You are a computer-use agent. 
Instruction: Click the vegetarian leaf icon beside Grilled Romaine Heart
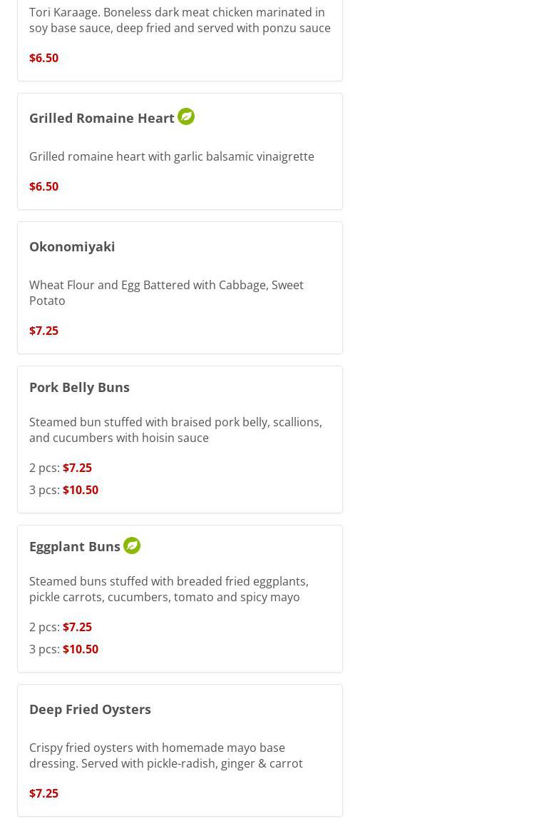click(186, 116)
